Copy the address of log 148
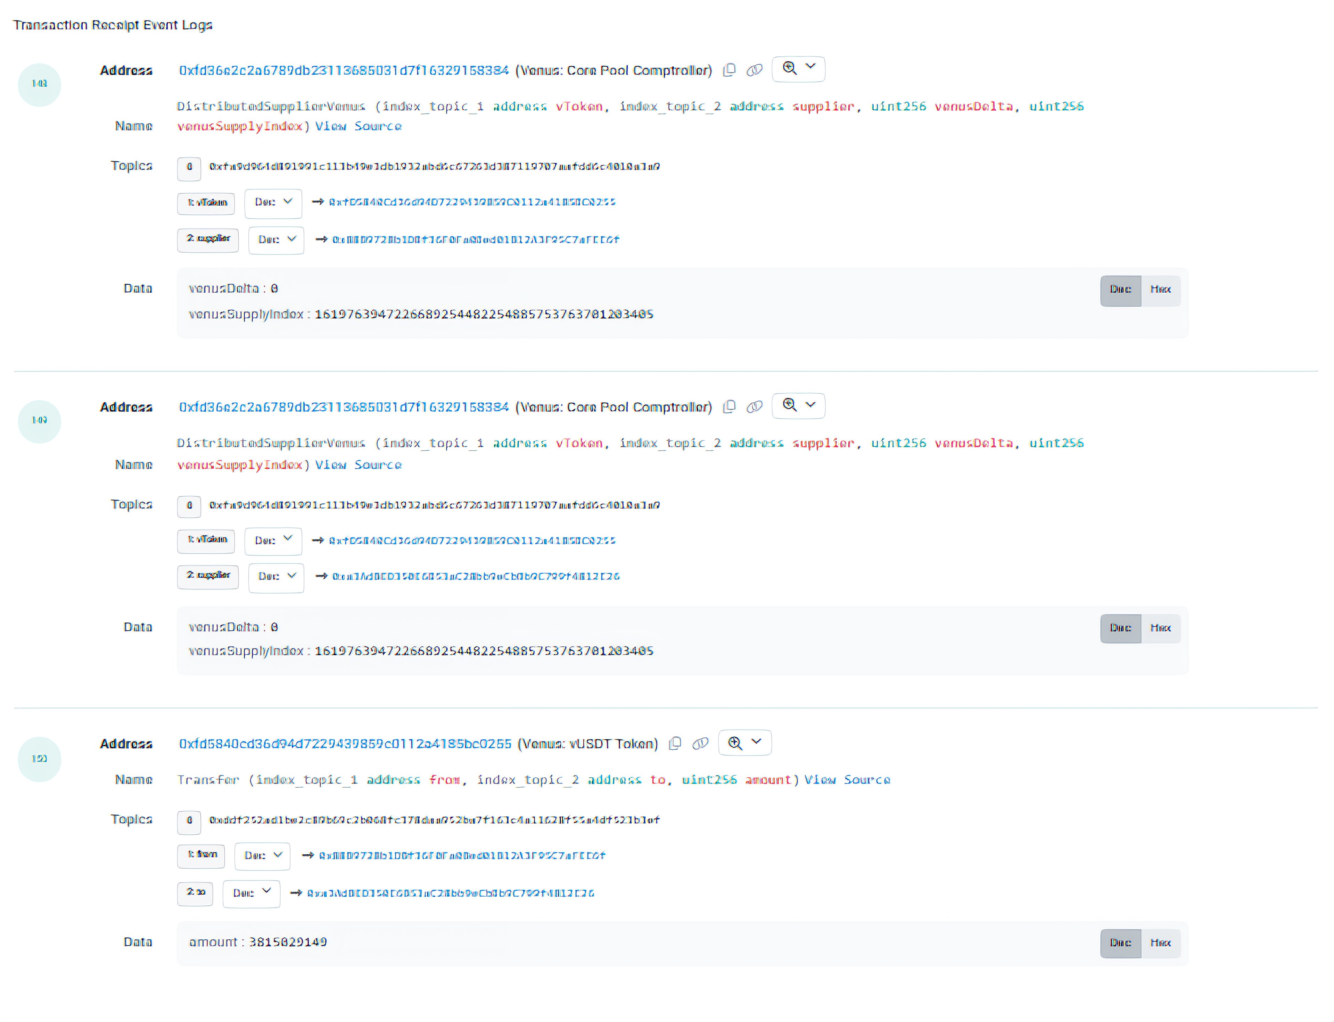This screenshot has width=1334, height=1022. tap(730, 70)
